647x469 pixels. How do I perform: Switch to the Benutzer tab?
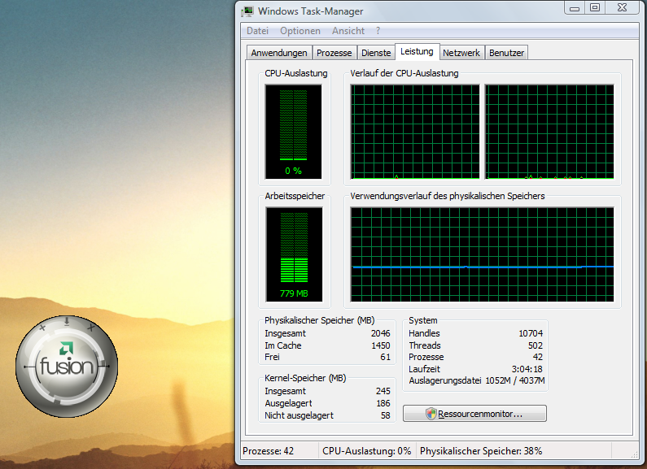point(506,53)
